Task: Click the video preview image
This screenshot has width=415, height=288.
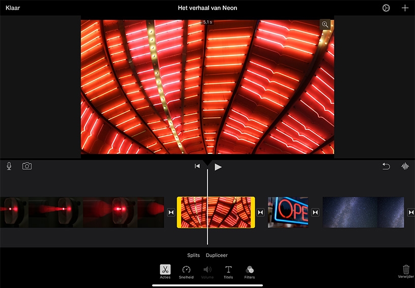Action: pyautogui.click(x=207, y=87)
